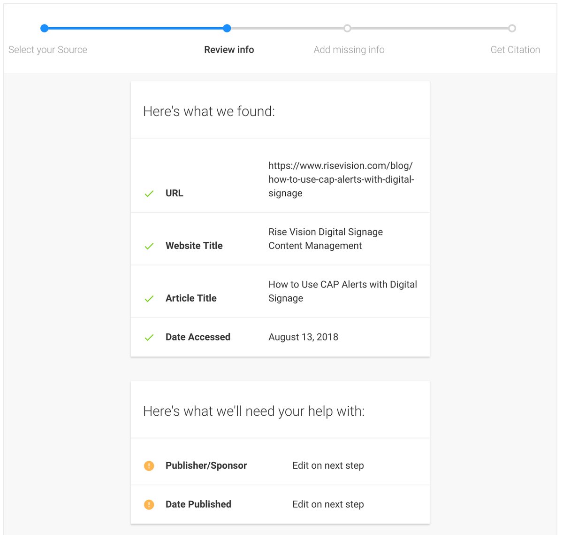Click the green checkmark beside URL
Image resolution: width=563 pixels, height=535 pixels.
click(149, 194)
